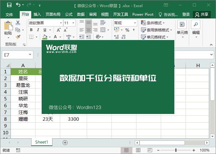The image size is (216, 154).
Task: Toggle middle vertical alignment
Action: [x=89, y=22]
